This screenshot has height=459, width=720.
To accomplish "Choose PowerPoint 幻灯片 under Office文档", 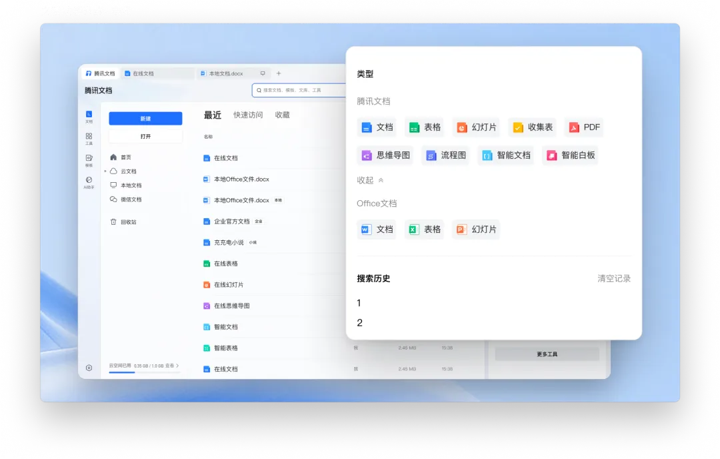I will pyautogui.click(x=476, y=229).
